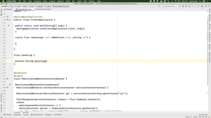Click the 'java' breadcrumb in navigation bar
The width and height of the screenshot is (211, 118).
tap(25, 6)
